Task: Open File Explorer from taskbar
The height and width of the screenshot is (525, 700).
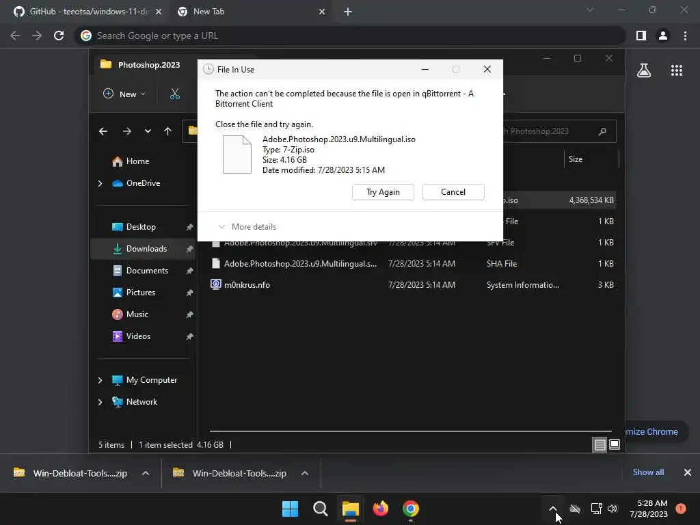Action: [351, 509]
